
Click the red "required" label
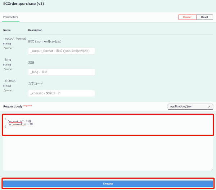(28, 106)
